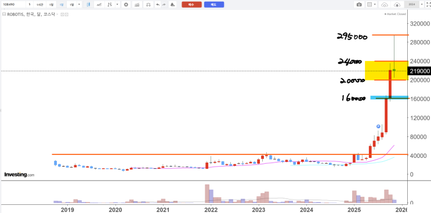The height and width of the screenshot is (213, 431).
Task: Open the indicators icon
Action: tap(137, 5)
